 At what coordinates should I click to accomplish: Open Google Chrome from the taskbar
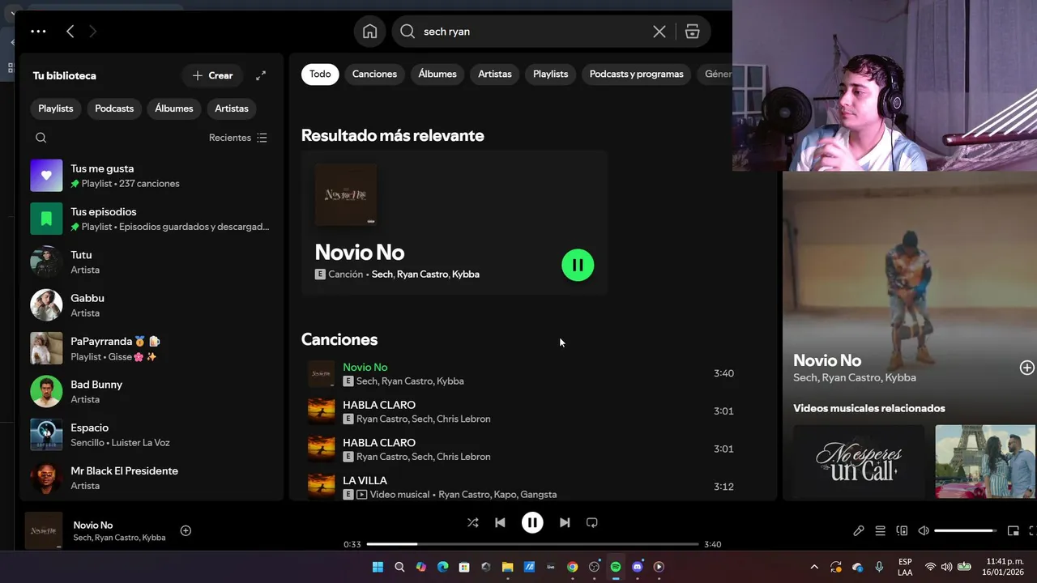click(x=572, y=567)
